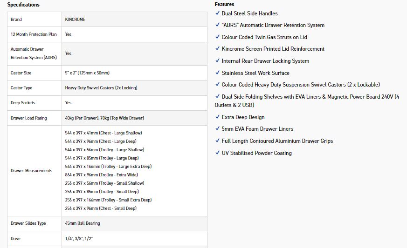This screenshot has width=407, height=248.
Task: Select the 45mm Ball Bearing value
Action: (83, 223)
